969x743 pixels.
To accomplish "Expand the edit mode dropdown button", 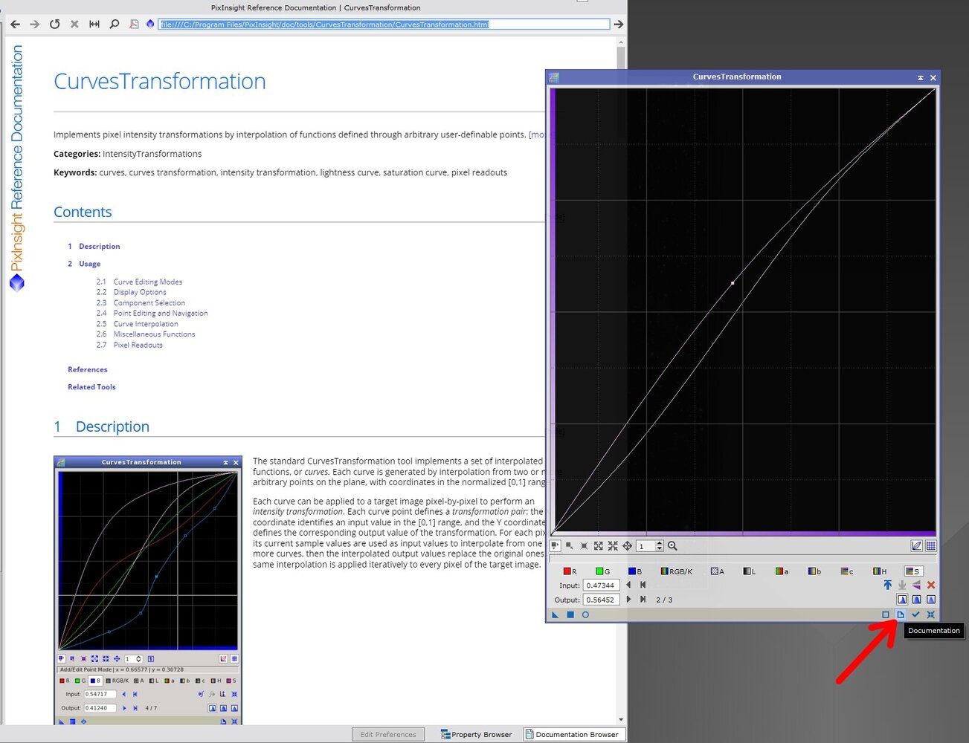I will click(556, 546).
